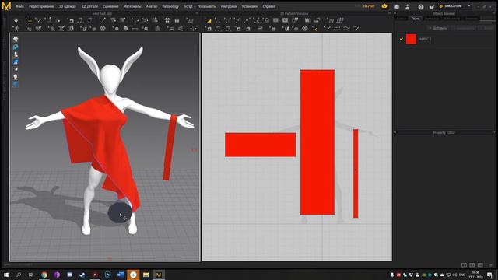Click the Marvelous Designer M logo
The image size is (498, 280).
click(6, 6)
